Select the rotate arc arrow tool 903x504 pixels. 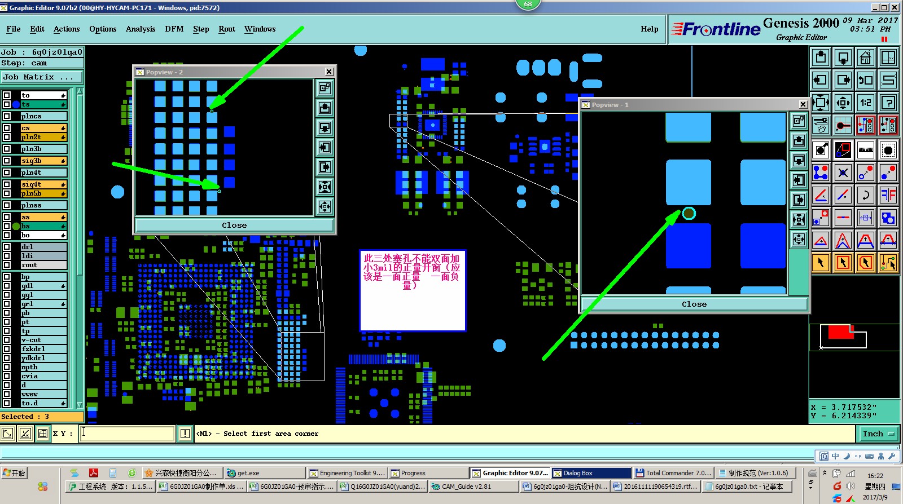pyautogui.click(x=866, y=195)
